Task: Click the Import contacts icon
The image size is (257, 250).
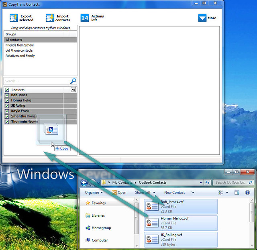Action: click(x=50, y=18)
